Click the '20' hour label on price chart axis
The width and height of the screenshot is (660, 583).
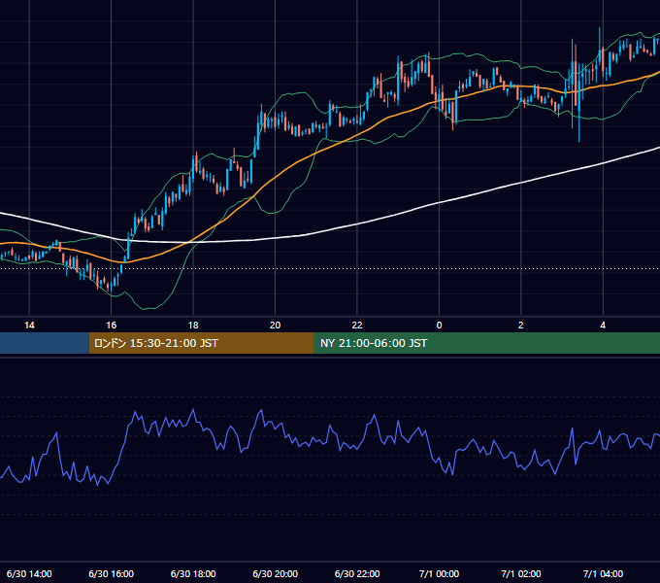275,326
